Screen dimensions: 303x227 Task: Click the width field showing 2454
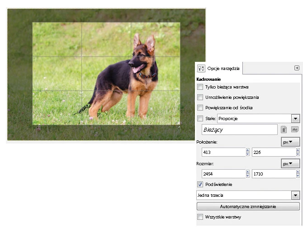[223, 174]
